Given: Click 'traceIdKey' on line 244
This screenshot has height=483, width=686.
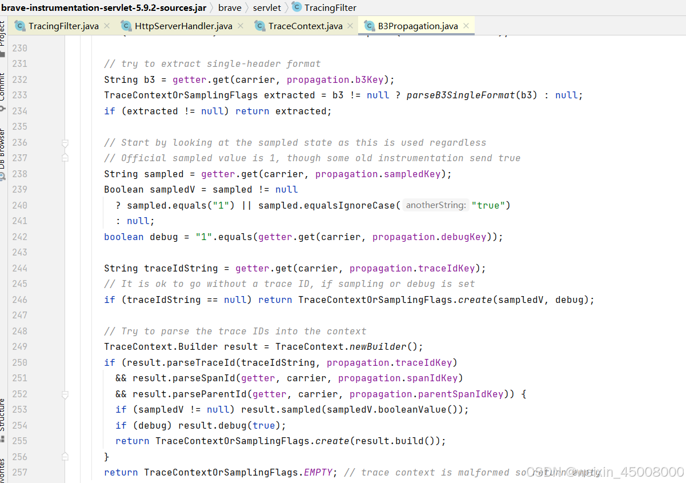Looking at the screenshot, I should 446,268.
